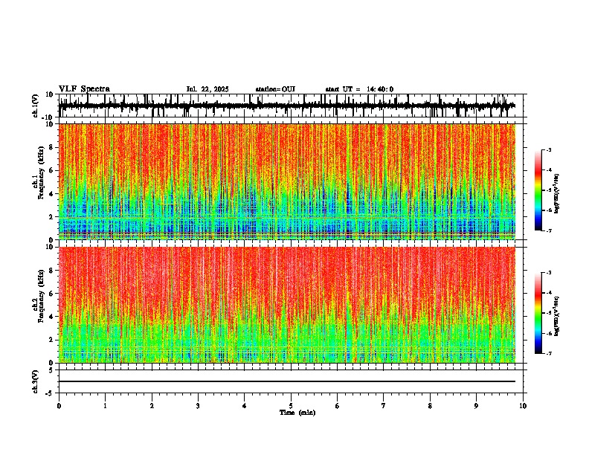Viewport: 589px width, 455px height.
Task: Click the ch.3(V) axis label
Action: tap(35, 381)
